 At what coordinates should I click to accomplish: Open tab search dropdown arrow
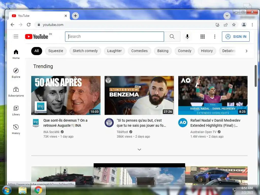coord(227,16)
